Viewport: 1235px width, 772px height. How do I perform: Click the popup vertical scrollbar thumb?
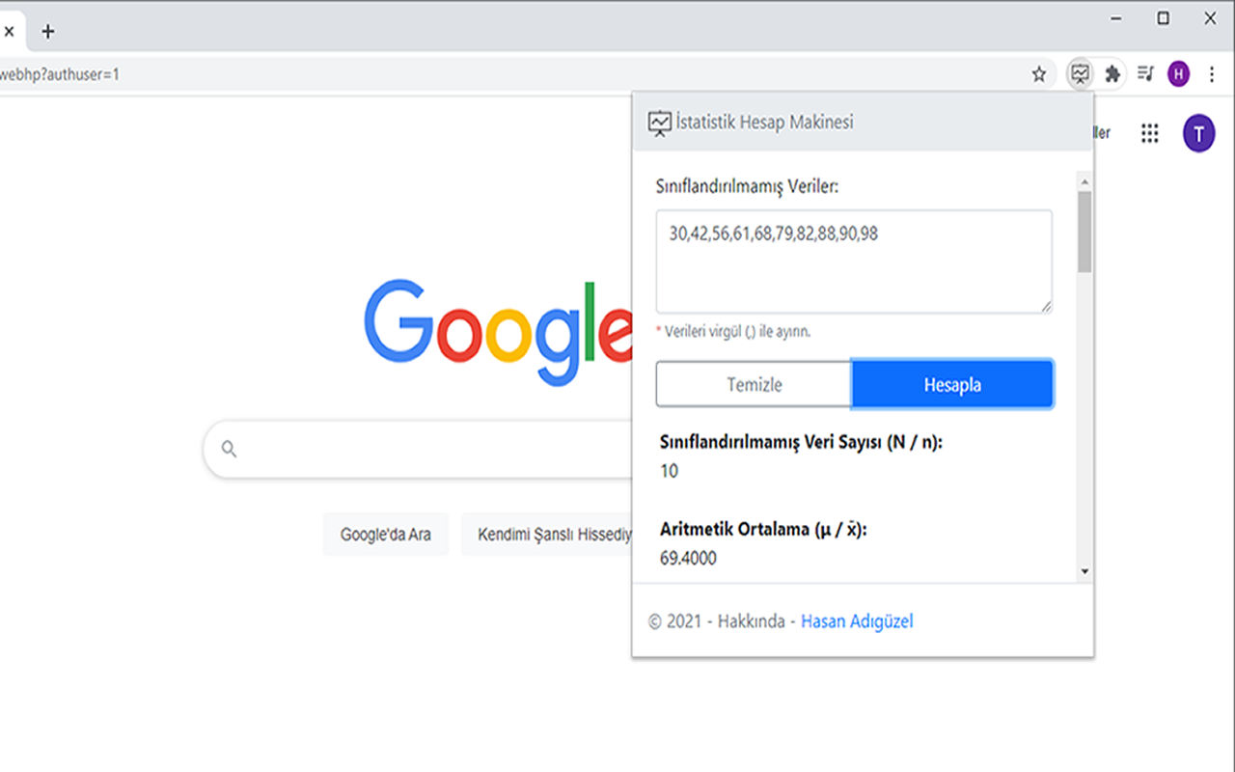tap(1084, 231)
